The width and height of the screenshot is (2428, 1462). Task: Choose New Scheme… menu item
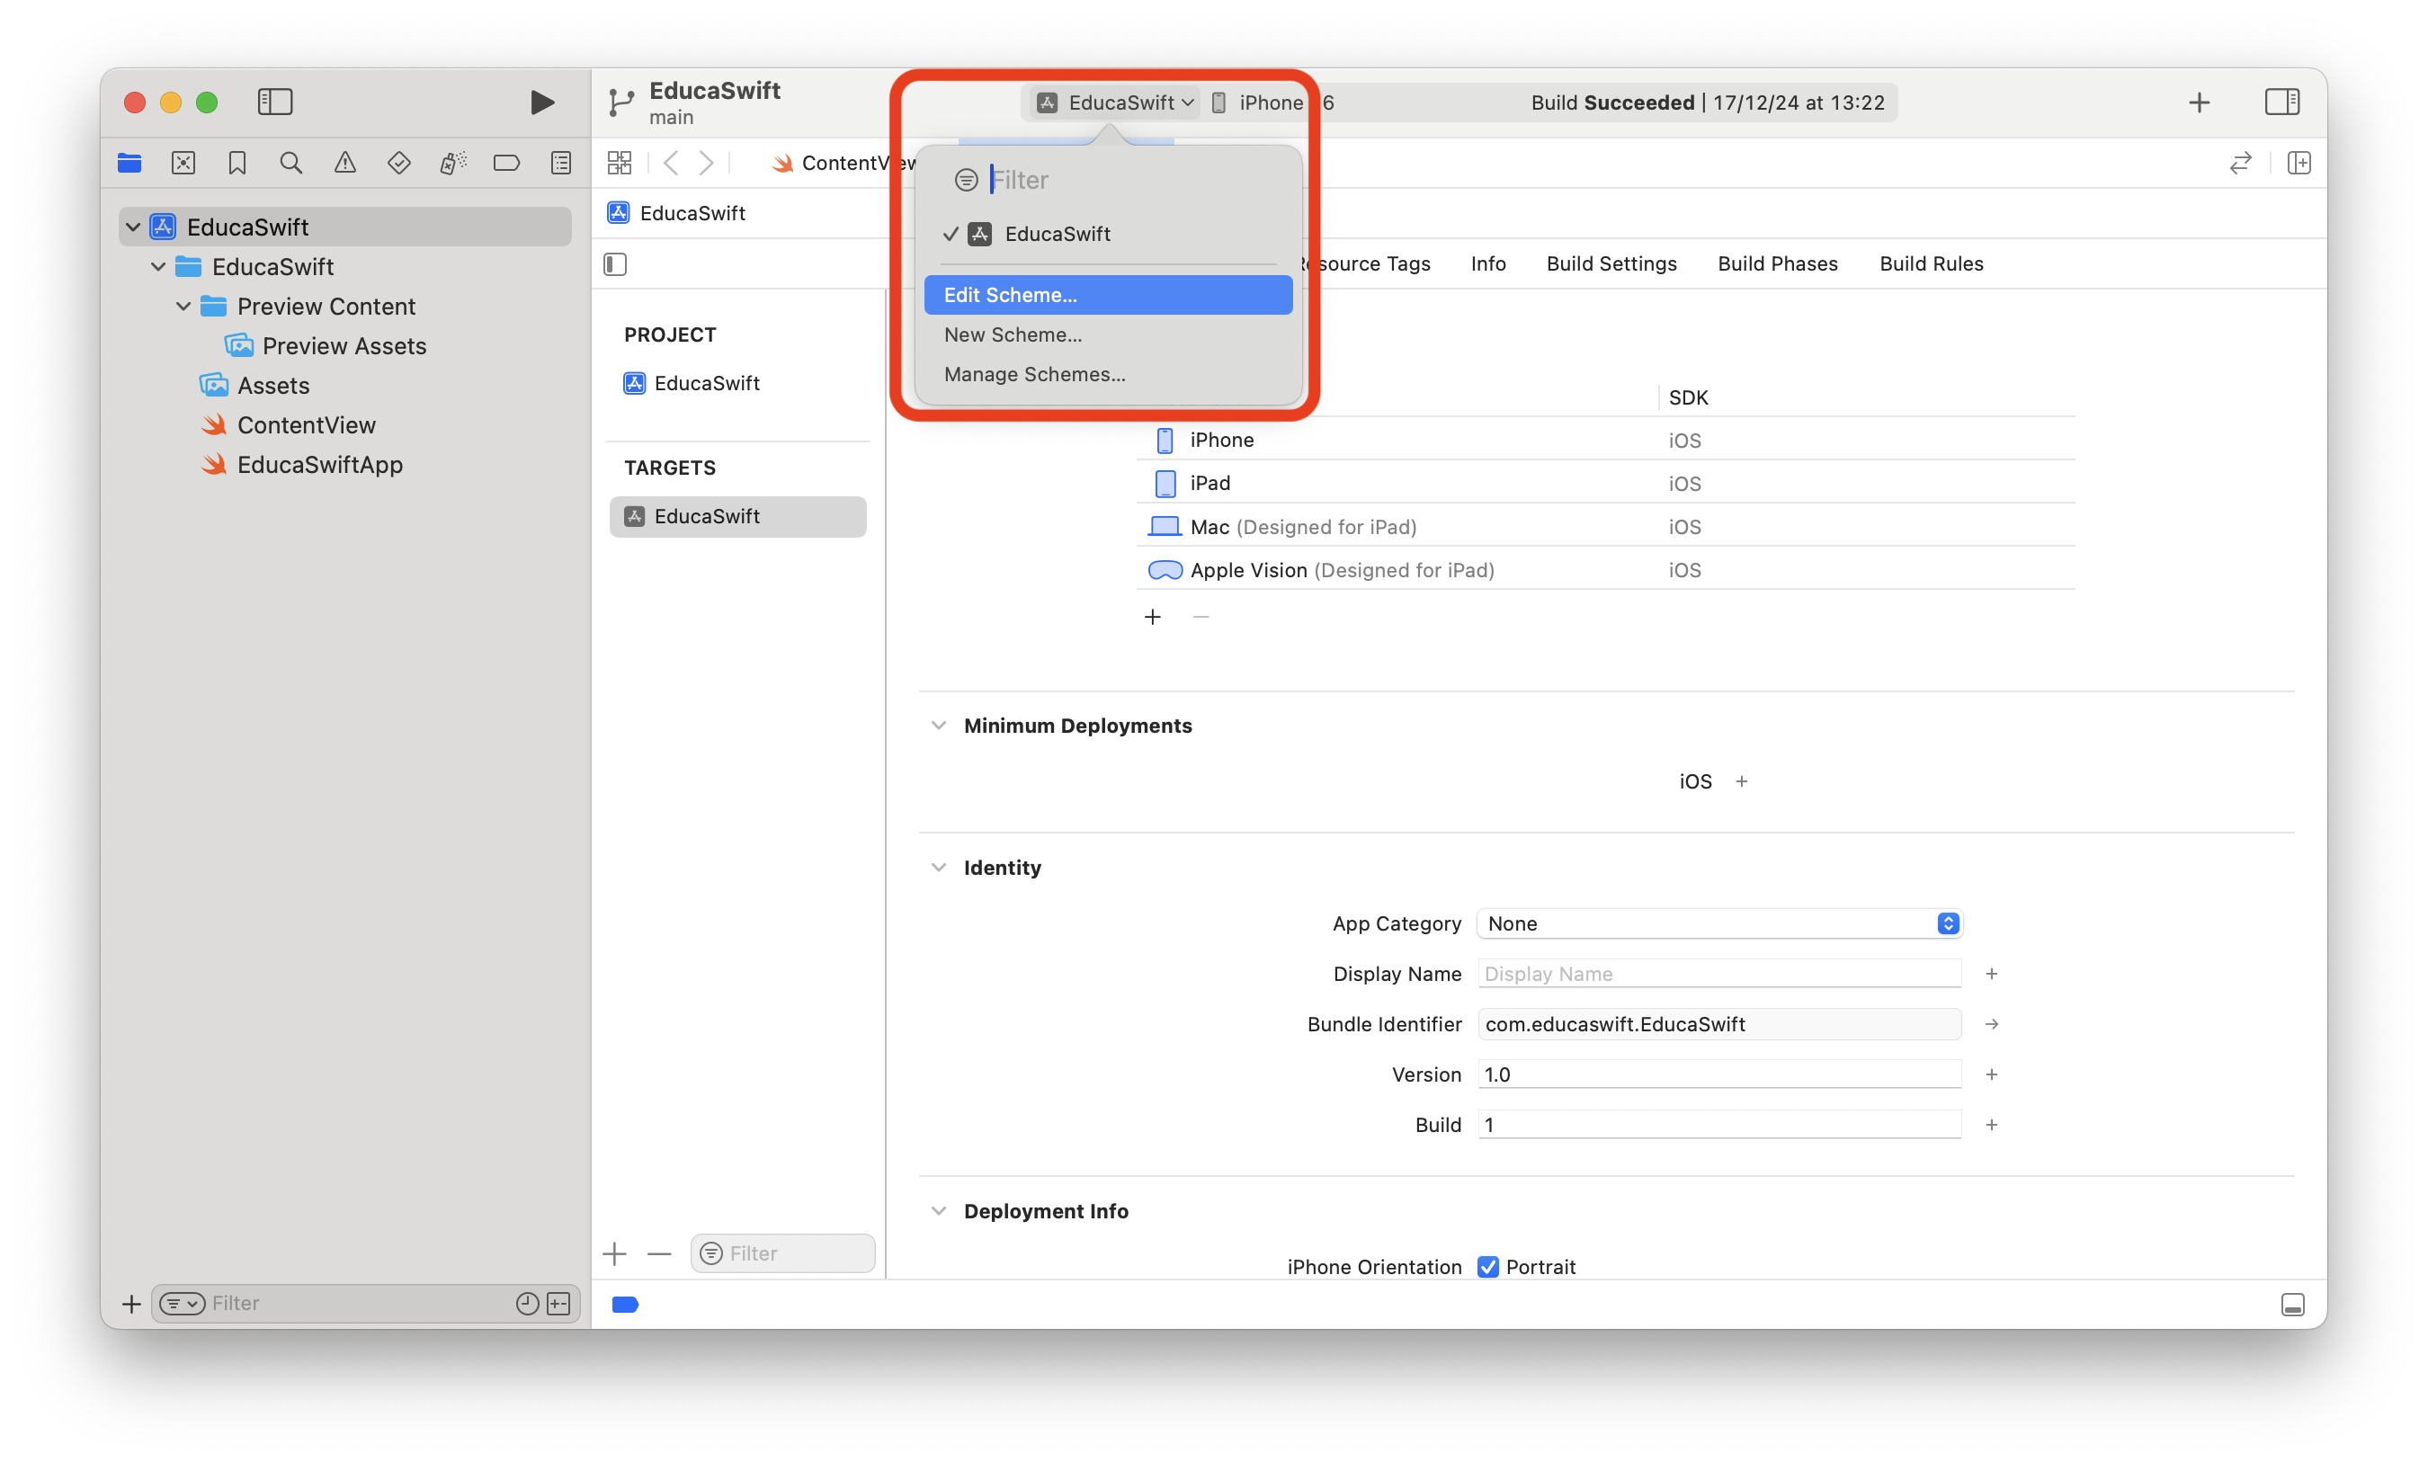[1107, 334]
